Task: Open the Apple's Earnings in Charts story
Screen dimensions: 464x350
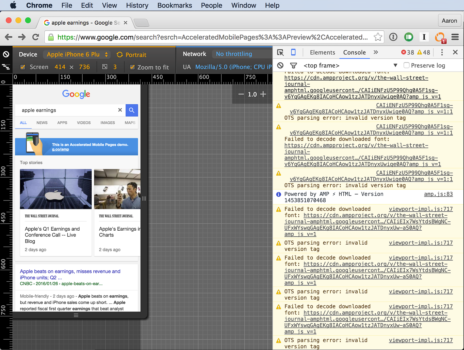Action: tap(120, 232)
